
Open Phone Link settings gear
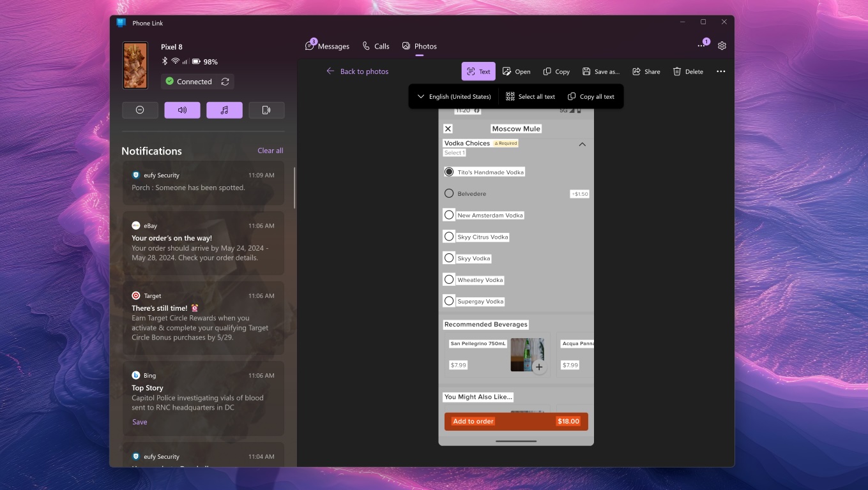(x=722, y=46)
